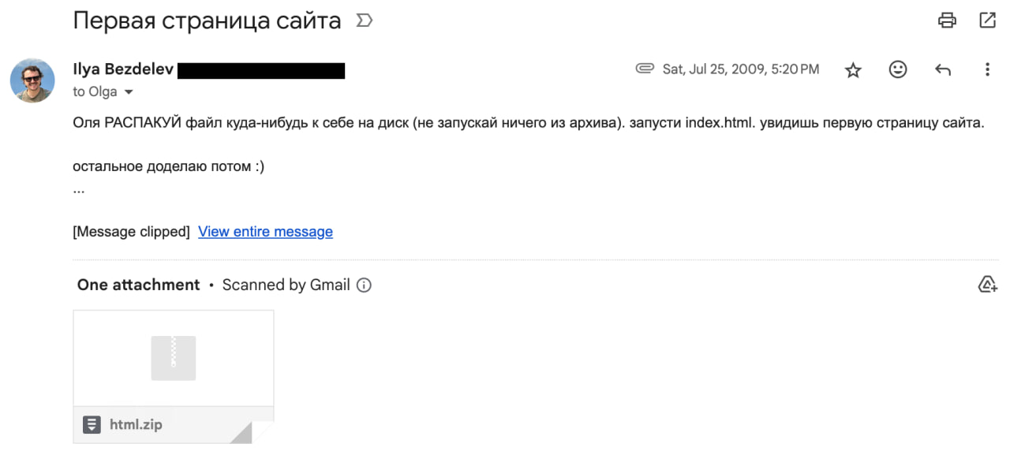The image size is (1010, 455).
Task: Show info about Scanned by Gmail
Action: click(364, 285)
